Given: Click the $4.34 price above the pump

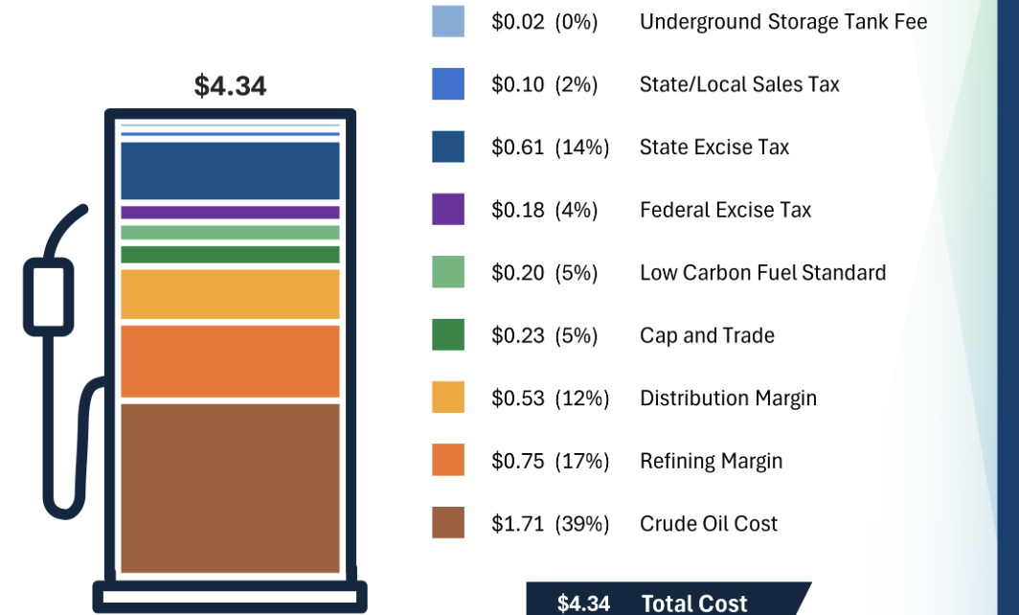Looking at the screenshot, I should 230,86.
